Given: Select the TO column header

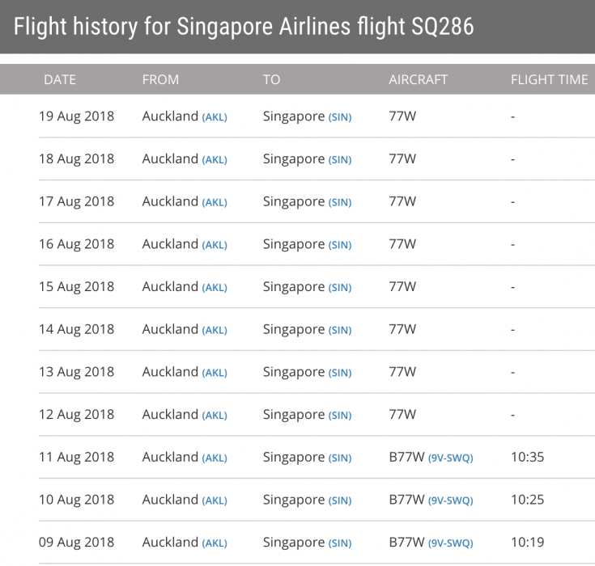Looking at the screenshot, I should coord(271,79).
